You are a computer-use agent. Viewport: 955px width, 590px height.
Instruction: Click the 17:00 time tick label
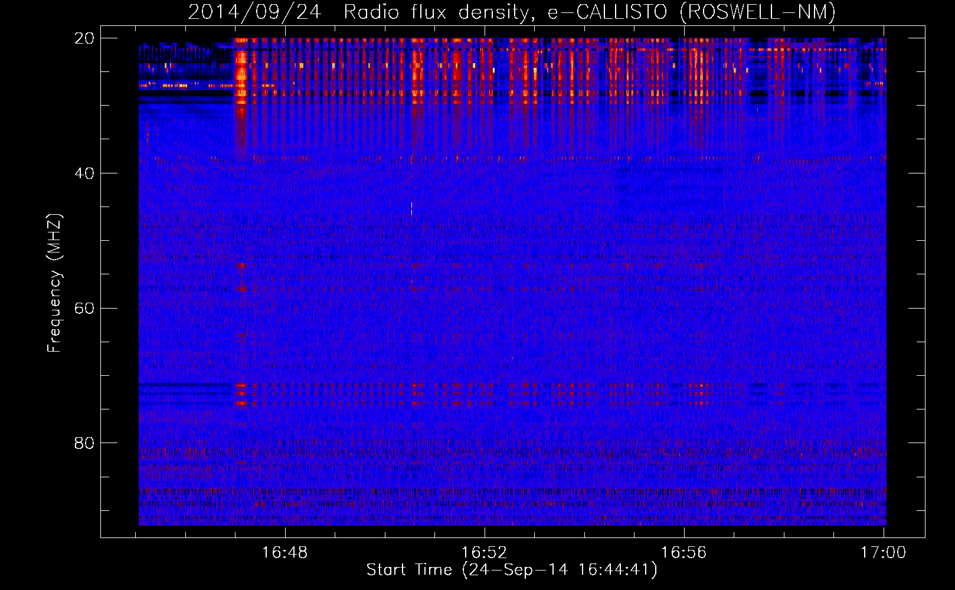click(x=883, y=553)
